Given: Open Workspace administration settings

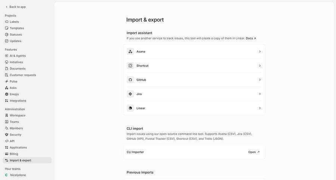Looking at the screenshot, I should point(27,115).
